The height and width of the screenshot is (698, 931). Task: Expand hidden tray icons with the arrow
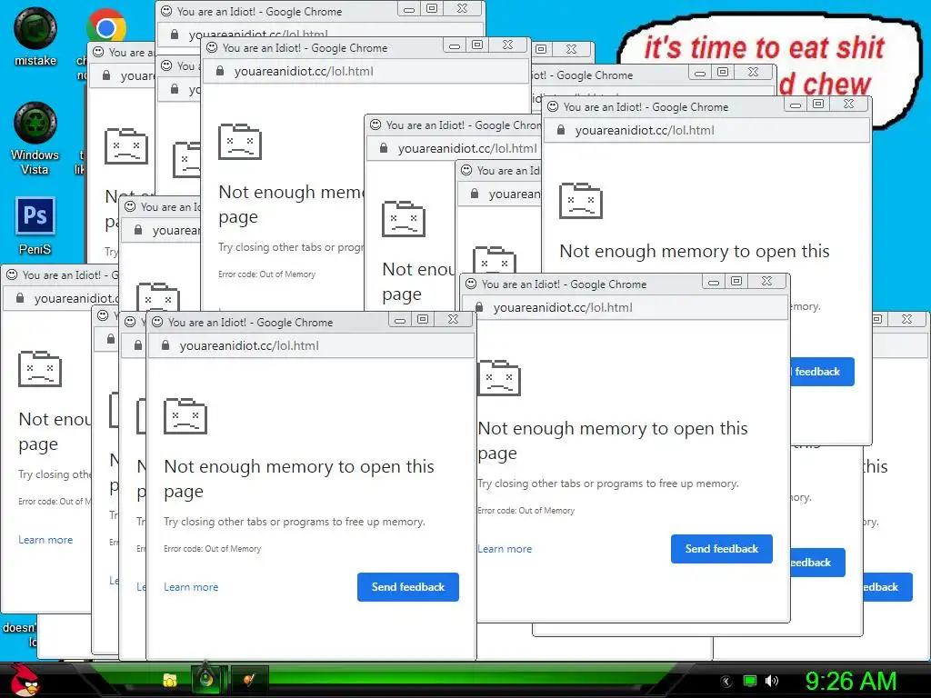click(x=726, y=682)
